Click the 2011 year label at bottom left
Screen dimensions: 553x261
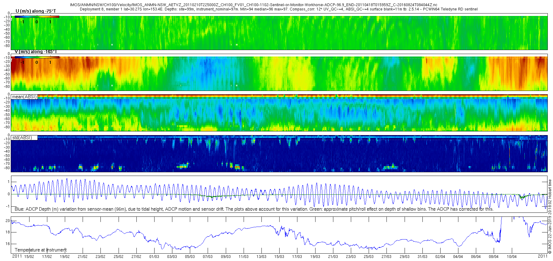17,256
